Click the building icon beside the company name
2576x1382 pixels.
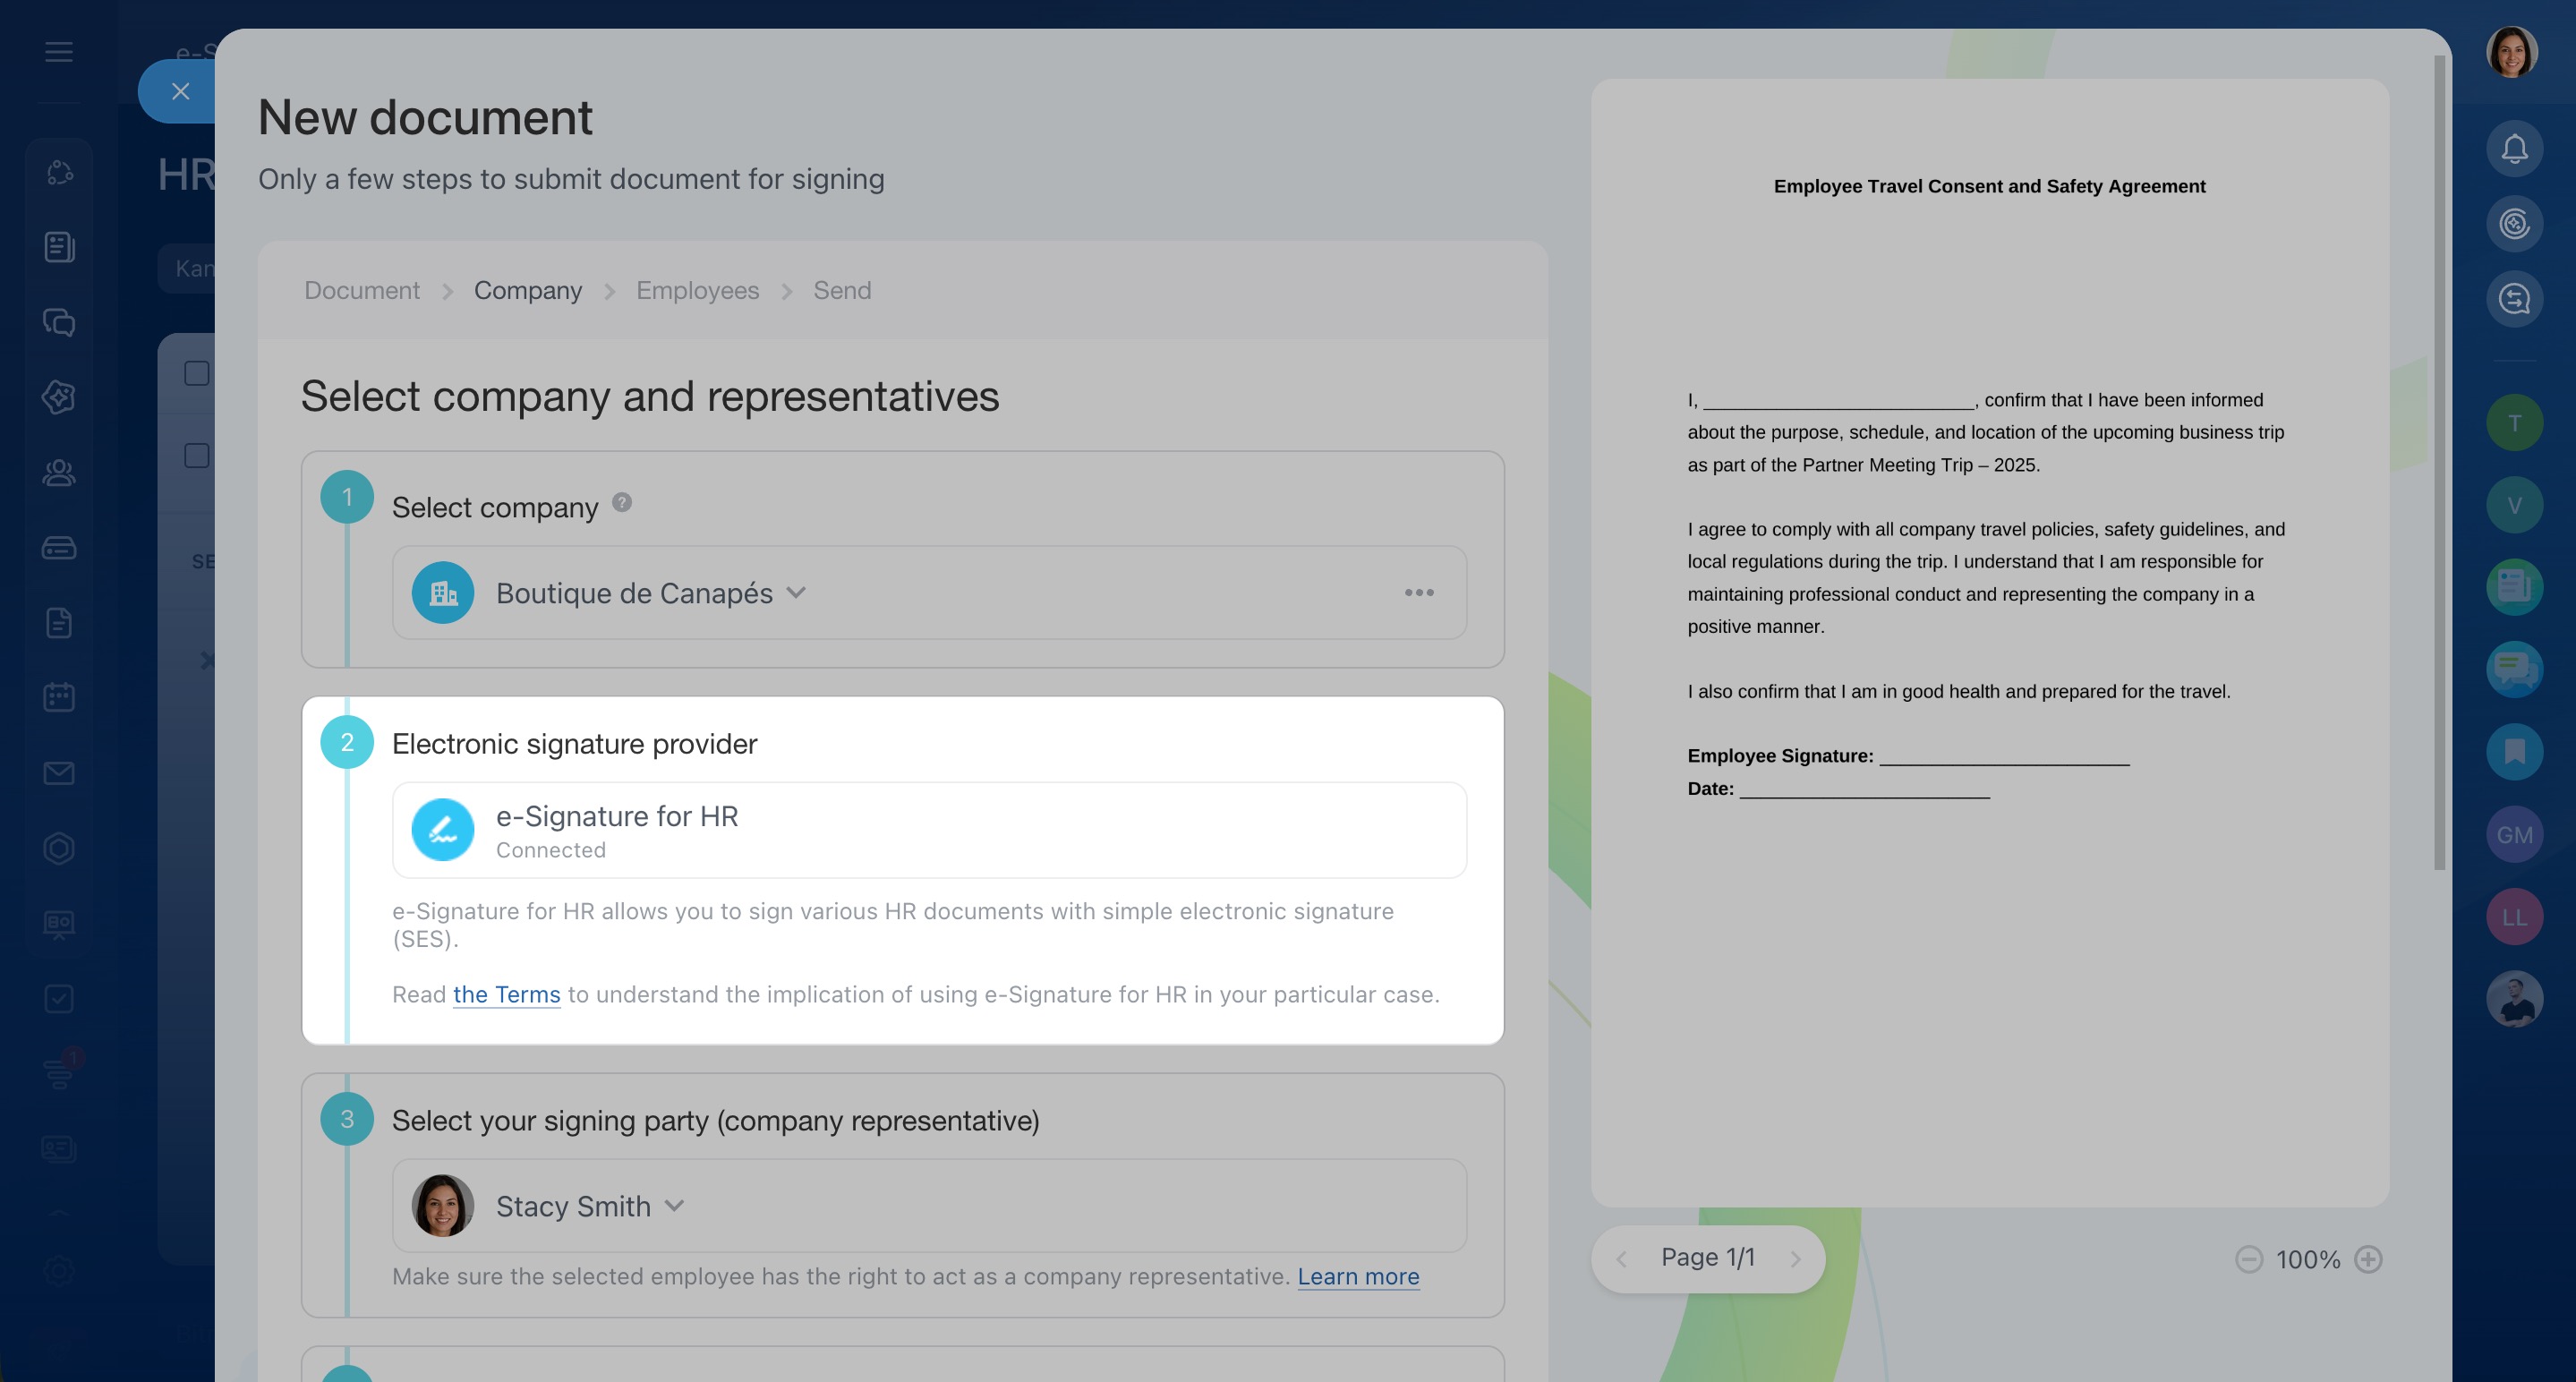443,593
